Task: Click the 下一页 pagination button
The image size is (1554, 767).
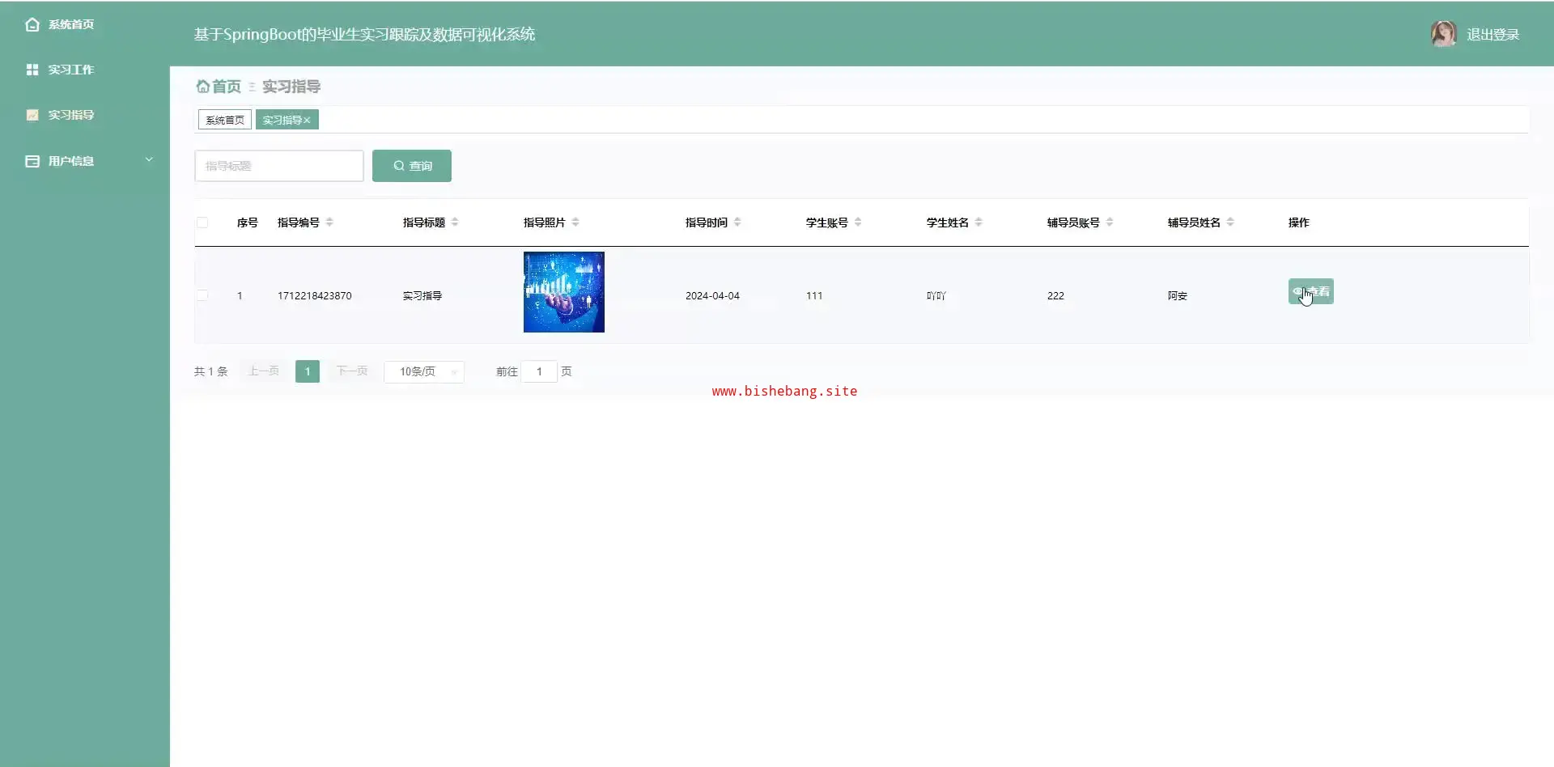Action: pos(352,371)
